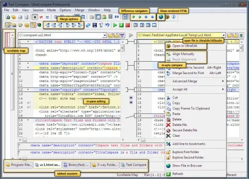Click the floppy disk save icon
249x179 pixels.
click(95, 25)
